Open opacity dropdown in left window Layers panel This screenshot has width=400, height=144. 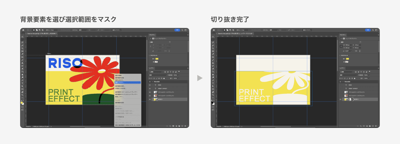tap(179, 75)
